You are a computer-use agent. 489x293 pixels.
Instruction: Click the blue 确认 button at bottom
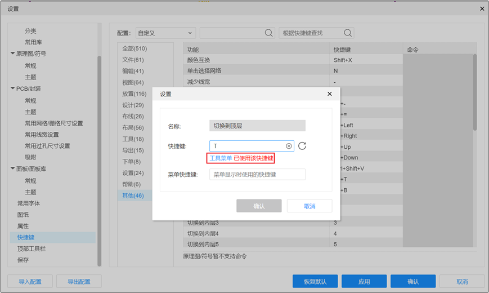(x=413, y=281)
